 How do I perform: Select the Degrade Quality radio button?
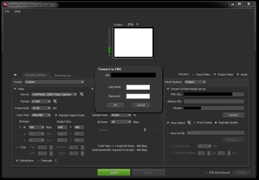pyautogui.click(x=216, y=123)
